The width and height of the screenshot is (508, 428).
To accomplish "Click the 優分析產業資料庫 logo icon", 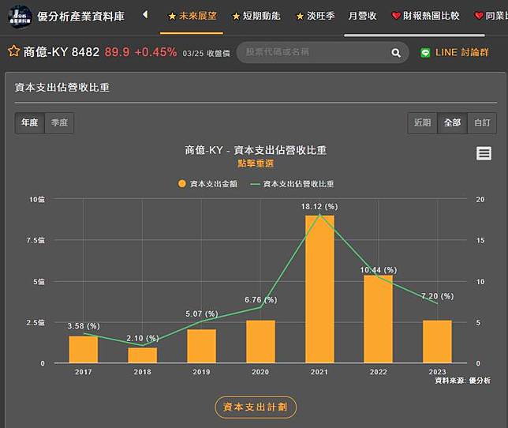I will (20, 17).
